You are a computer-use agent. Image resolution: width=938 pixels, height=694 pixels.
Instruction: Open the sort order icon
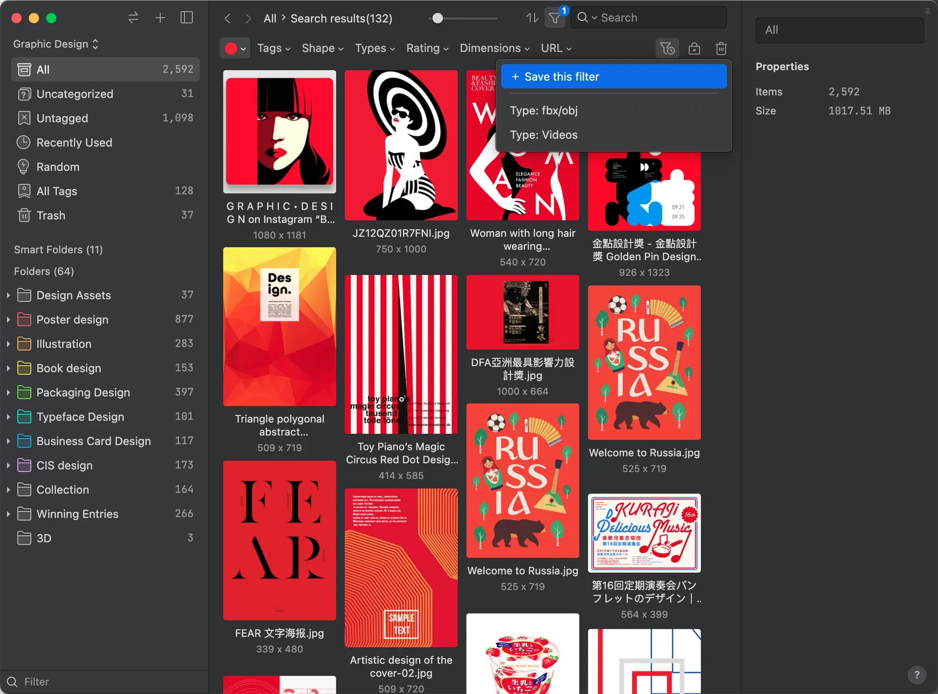click(532, 18)
